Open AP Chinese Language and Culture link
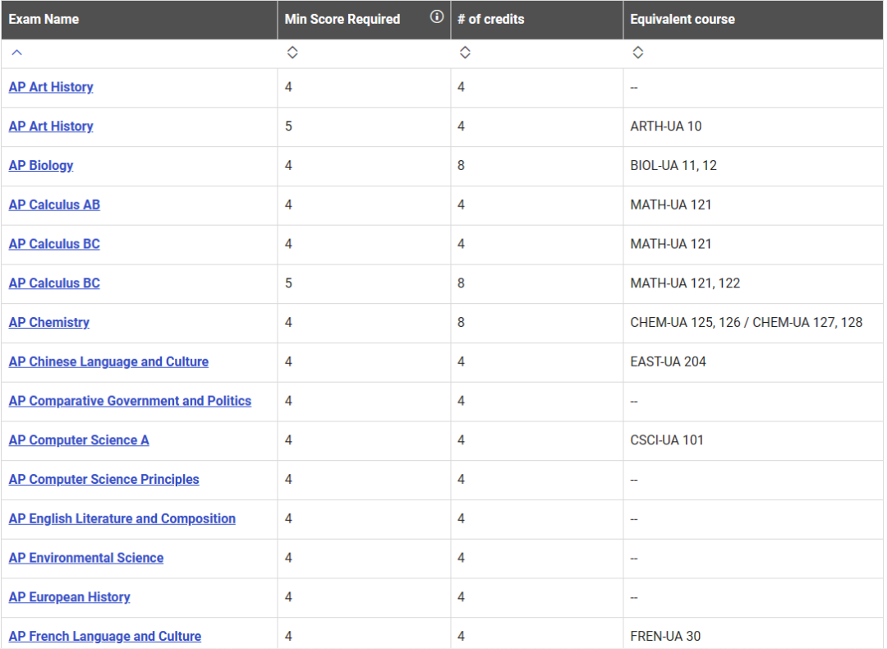 click(x=108, y=361)
